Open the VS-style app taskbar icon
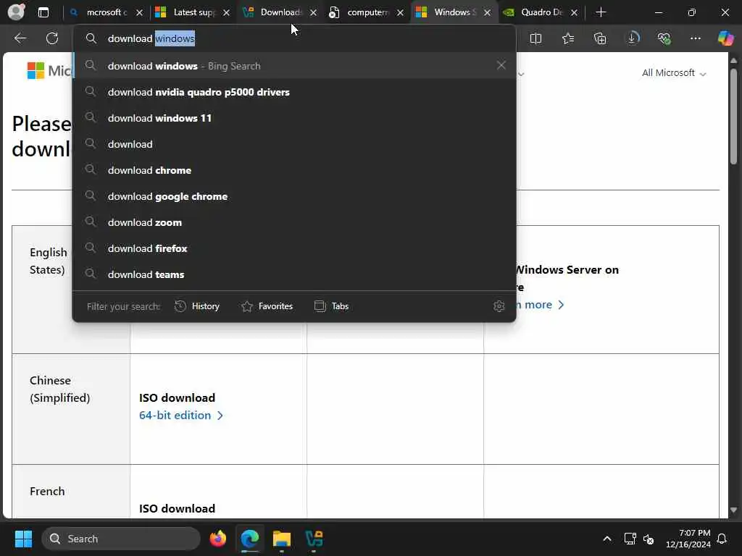This screenshot has width=742, height=556. [314, 539]
